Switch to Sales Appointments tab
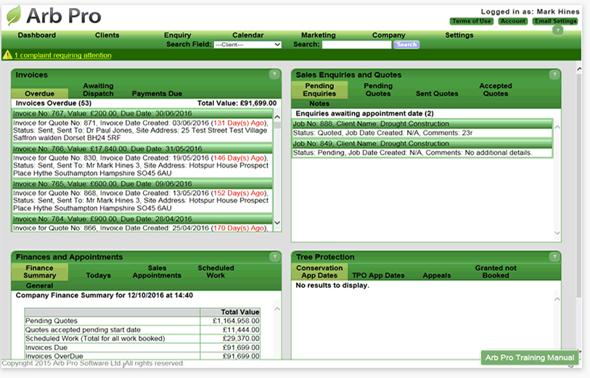The height and width of the screenshot is (378, 590). point(157,271)
